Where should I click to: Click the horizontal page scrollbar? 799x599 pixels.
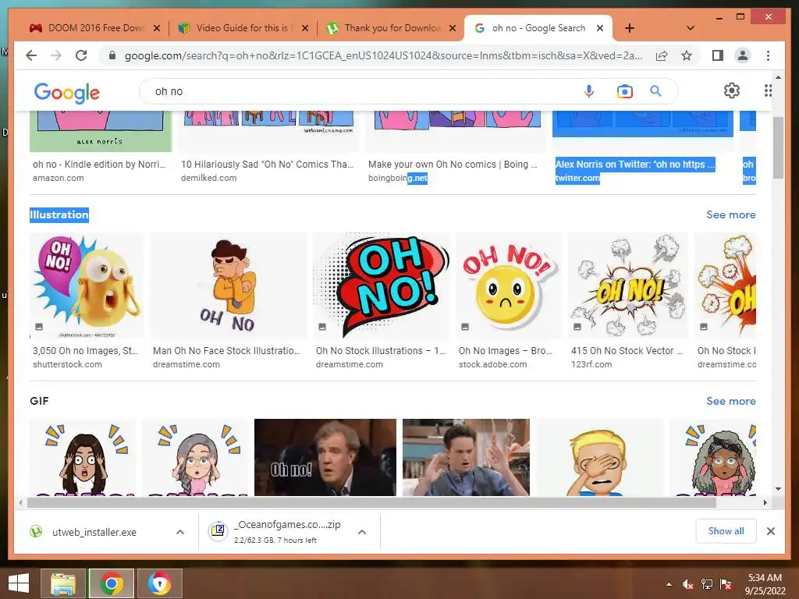click(372, 503)
